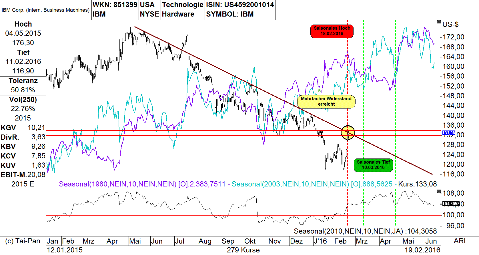
Task: Click the 2015 E estimate label
Action: pyautogui.click(x=23, y=184)
